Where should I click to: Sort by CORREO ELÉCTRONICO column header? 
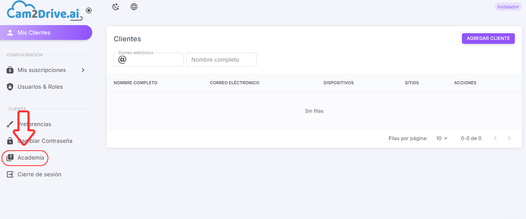(235, 83)
